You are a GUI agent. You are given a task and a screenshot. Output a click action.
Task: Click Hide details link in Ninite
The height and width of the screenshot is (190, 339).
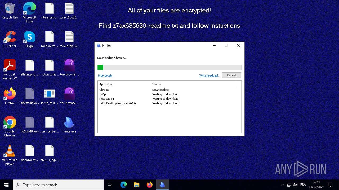105,75
